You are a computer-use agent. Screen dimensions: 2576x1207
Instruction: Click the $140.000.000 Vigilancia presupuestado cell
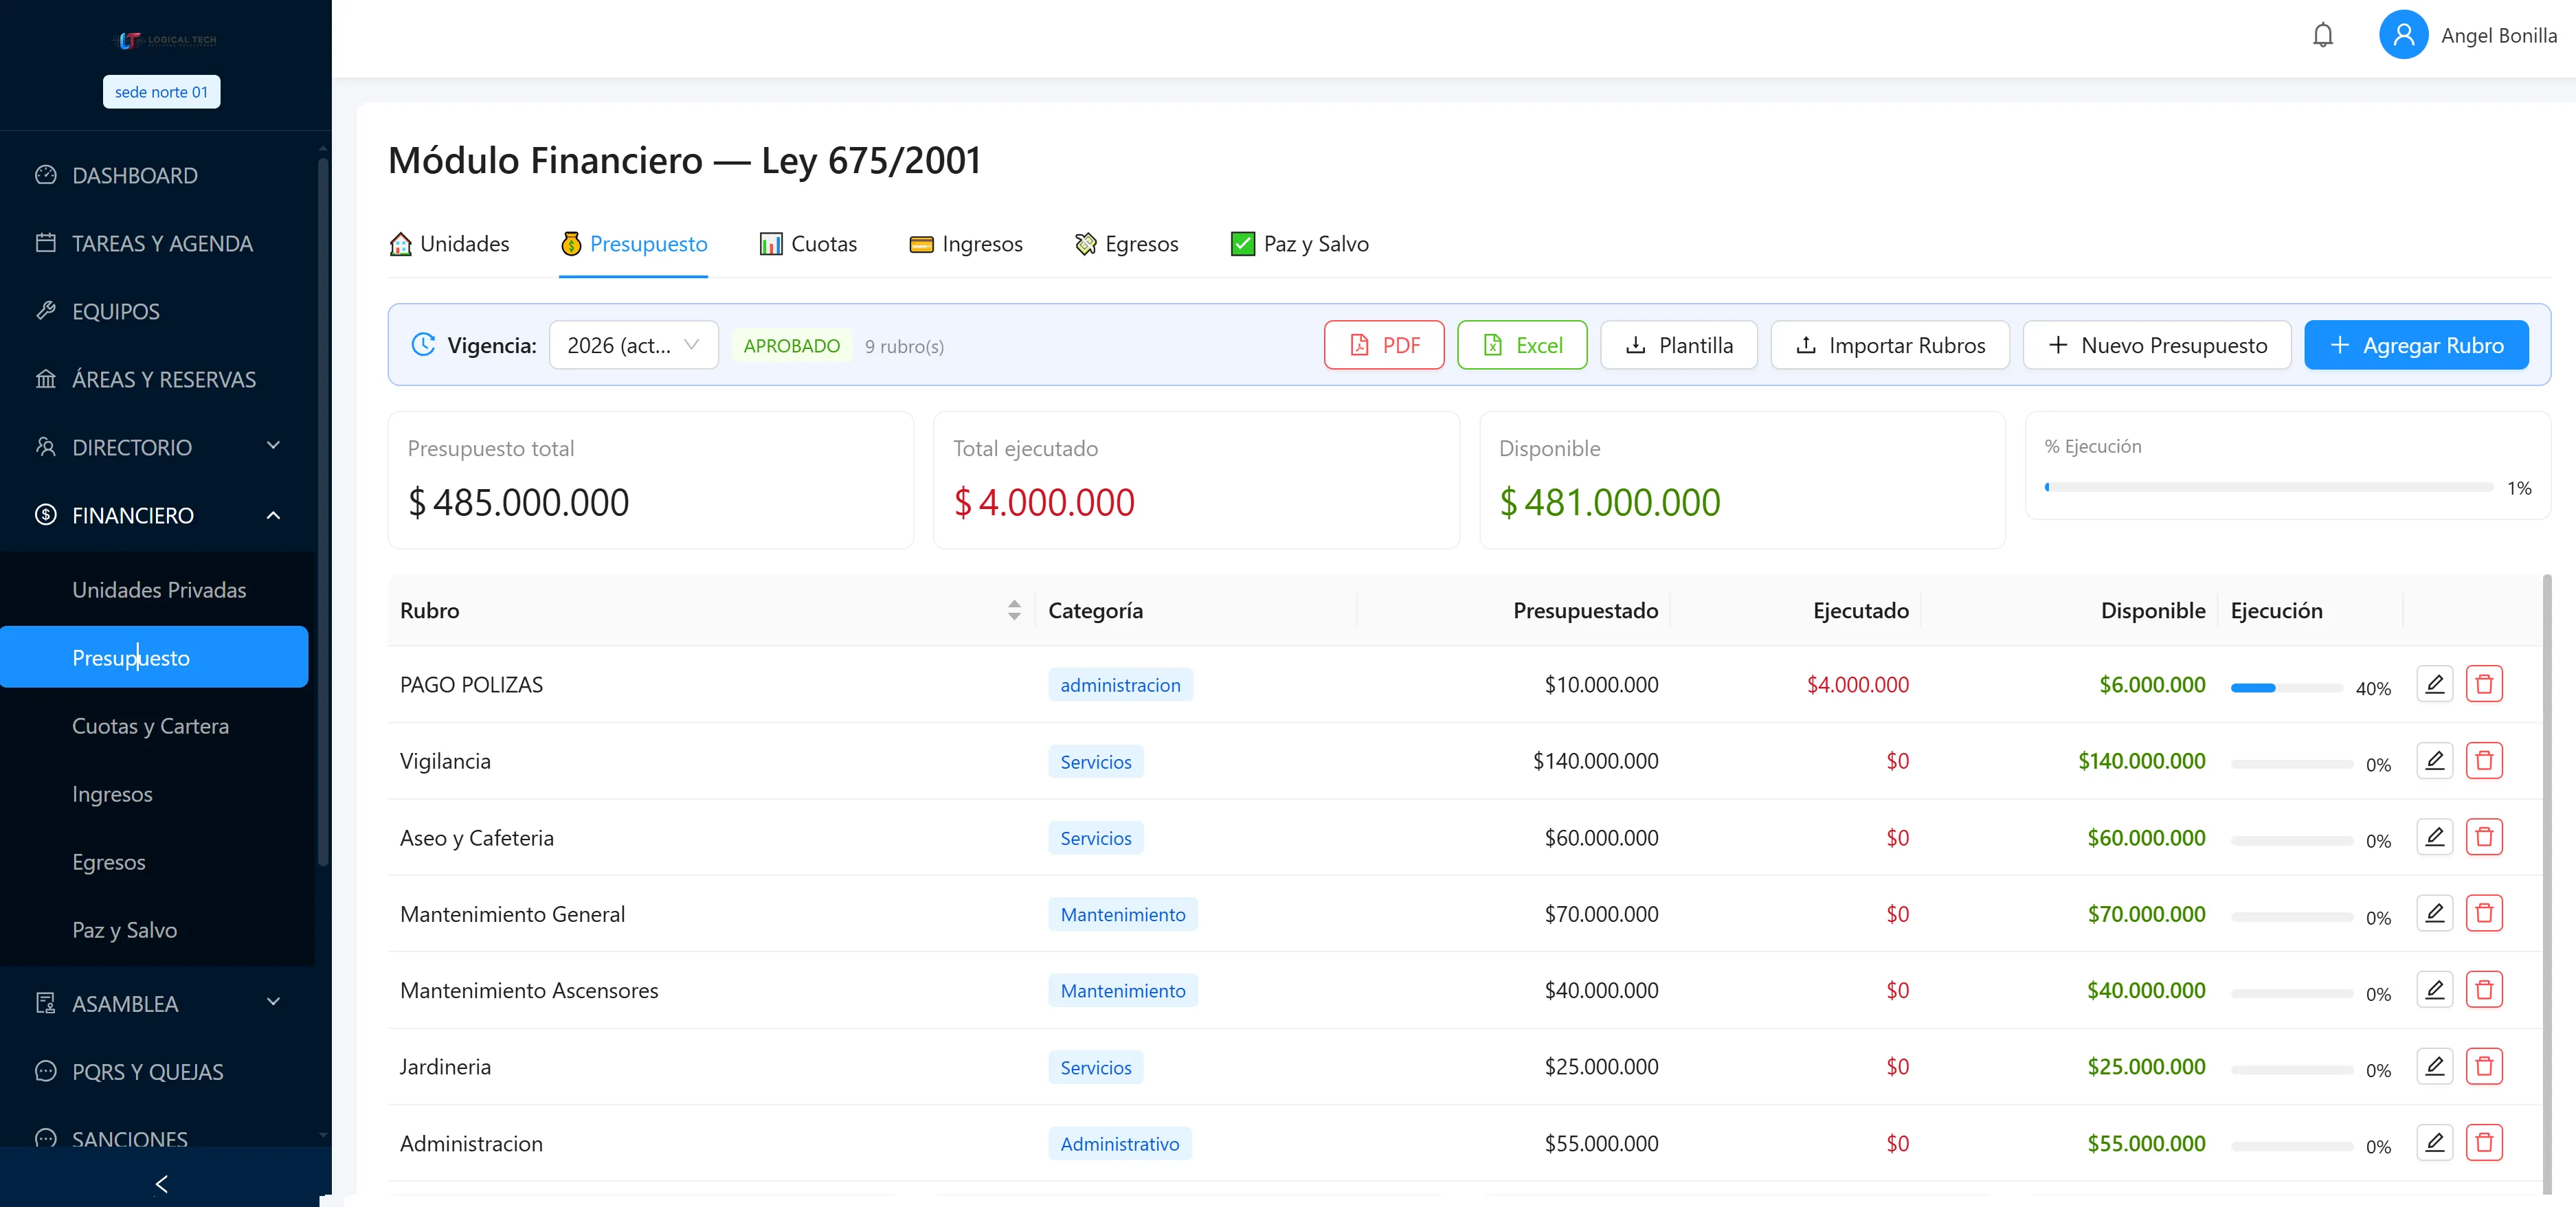(1595, 761)
